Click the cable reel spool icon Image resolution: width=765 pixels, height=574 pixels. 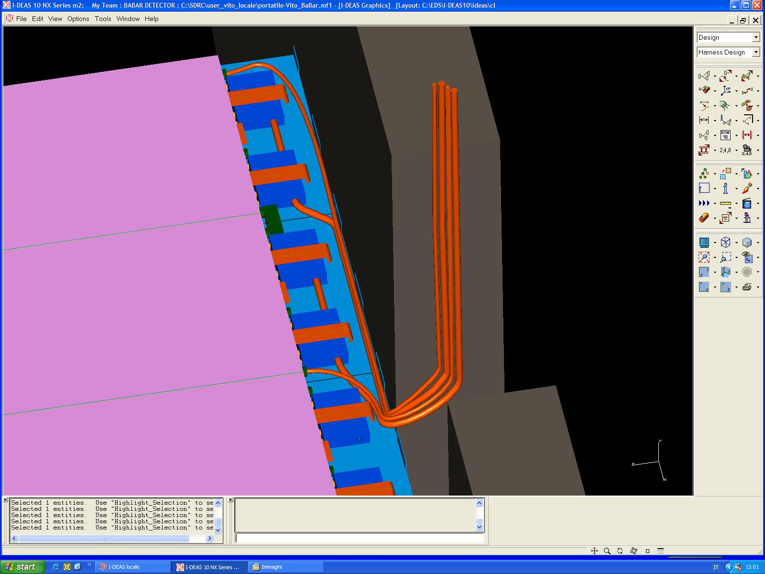(x=747, y=105)
